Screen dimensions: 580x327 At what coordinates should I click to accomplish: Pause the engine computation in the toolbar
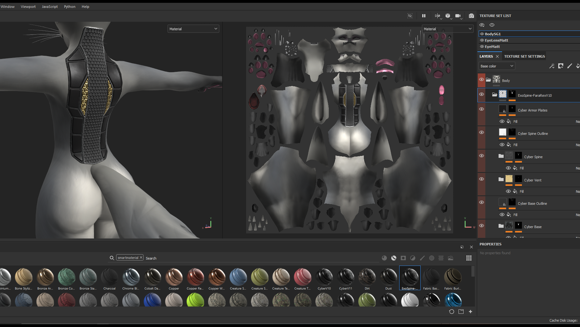pos(423,16)
